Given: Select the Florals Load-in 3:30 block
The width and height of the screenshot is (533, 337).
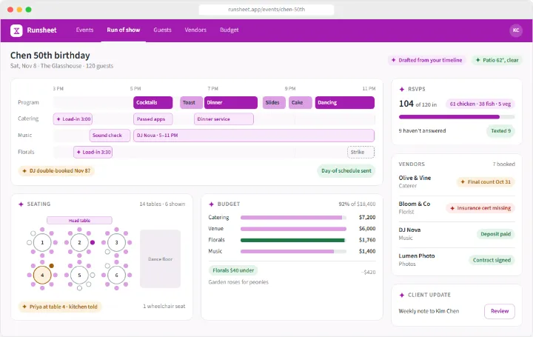Looking at the screenshot, I should [x=93, y=152].
